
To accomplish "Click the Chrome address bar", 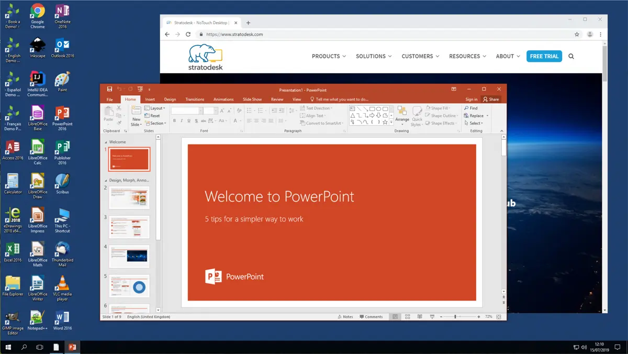I will (x=385, y=35).
